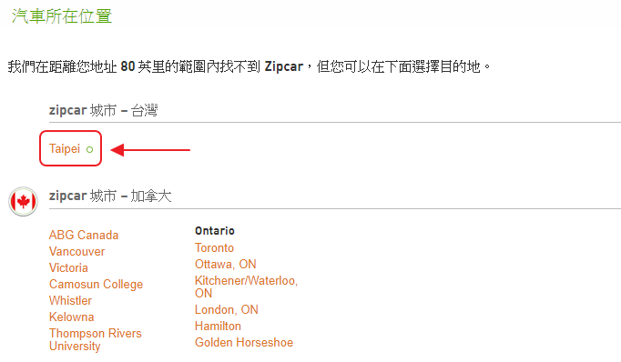Select Vancouver from the Canadian cities
The width and height of the screenshot is (621, 362).
coord(76,252)
